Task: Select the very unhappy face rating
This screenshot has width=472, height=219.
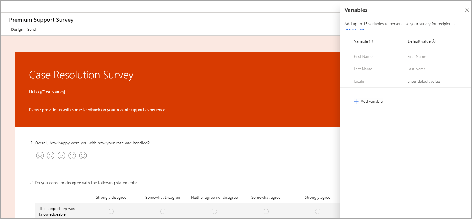Action: point(40,156)
